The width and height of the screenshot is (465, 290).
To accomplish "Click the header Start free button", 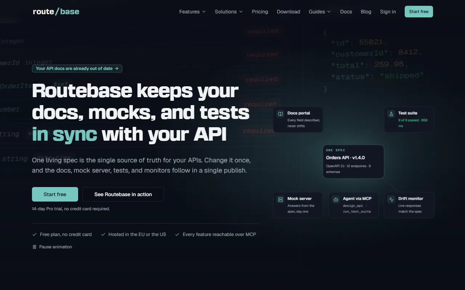I will click(419, 12).
